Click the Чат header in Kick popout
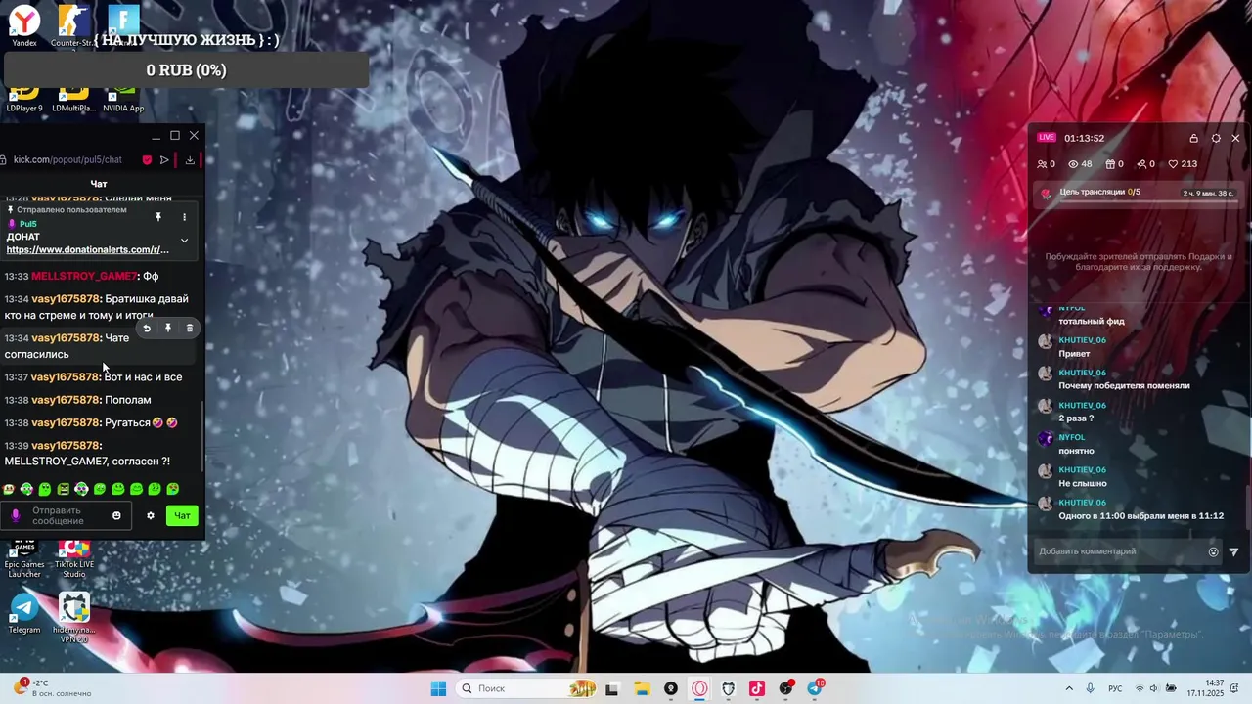The image size is (1252, 704). coord(99,184)
